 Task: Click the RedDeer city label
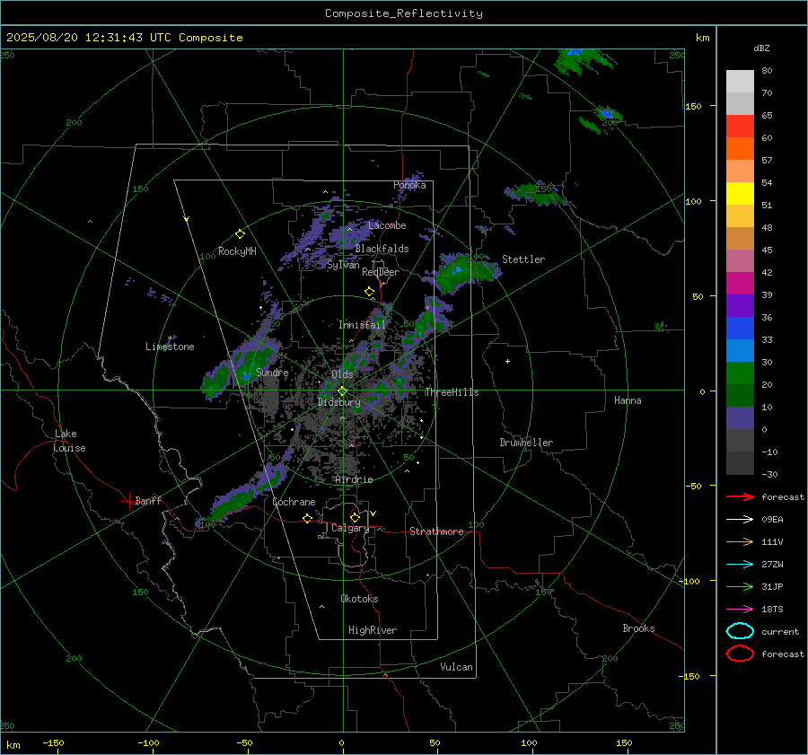(x=381, y=272)
